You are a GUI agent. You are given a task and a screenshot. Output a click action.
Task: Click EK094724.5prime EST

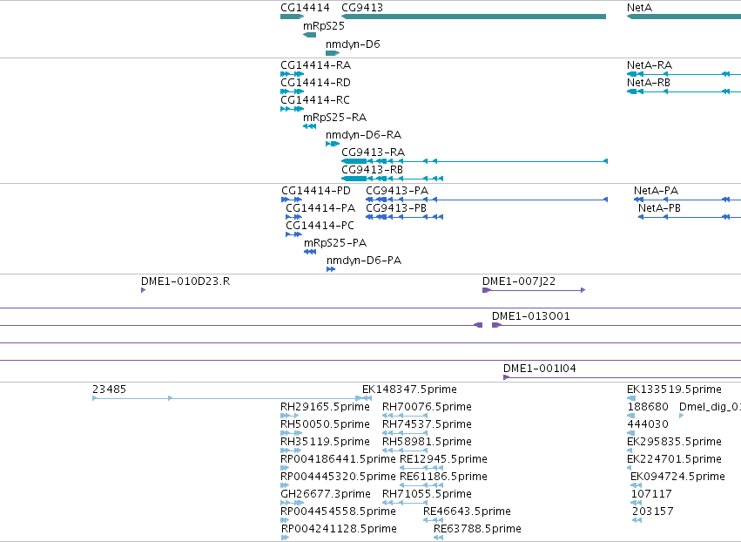(x=677, y=477)
